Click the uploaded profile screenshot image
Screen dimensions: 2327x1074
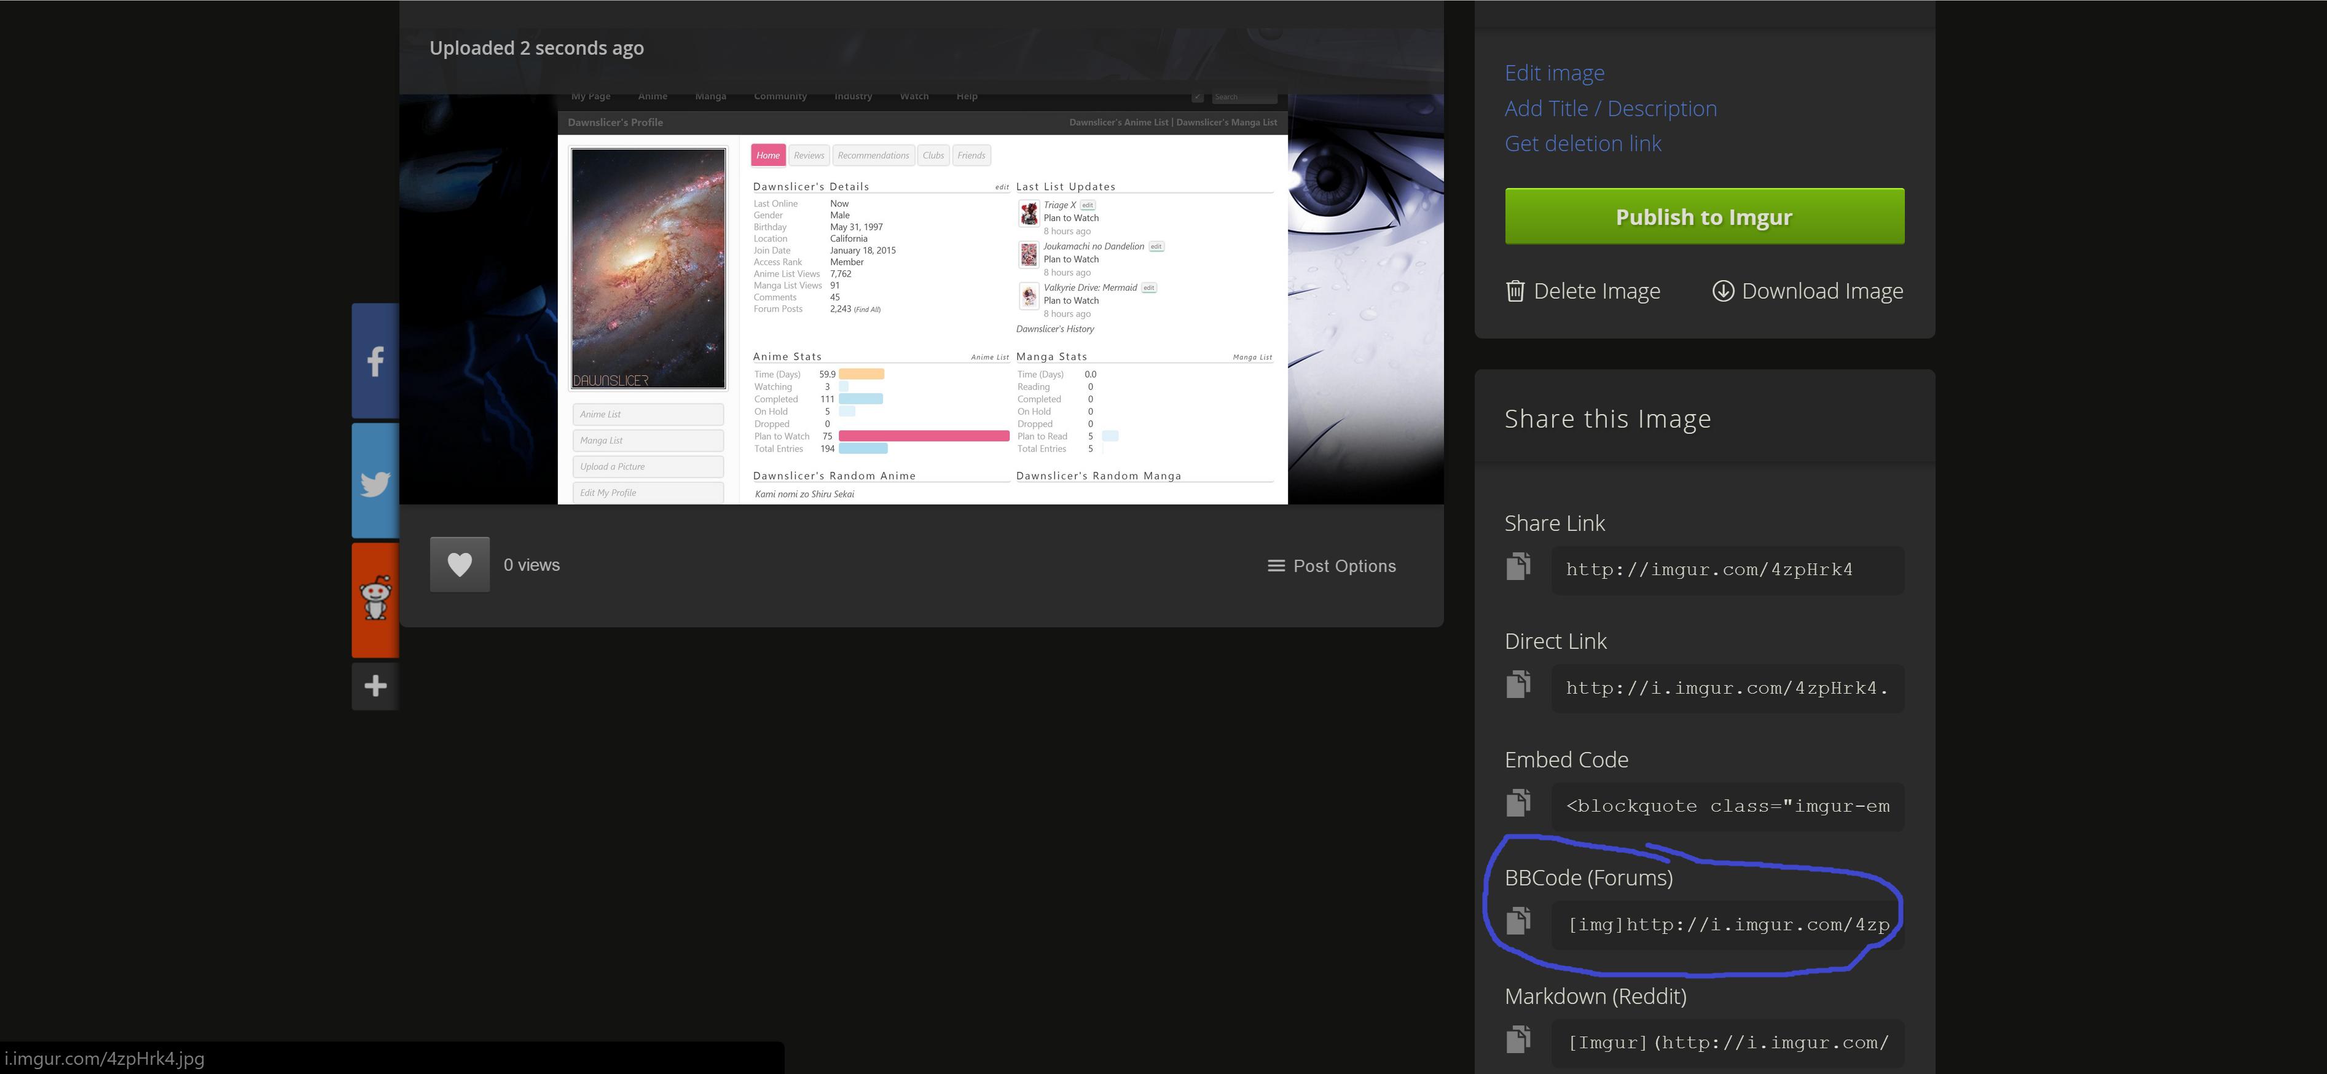(922, 298)
